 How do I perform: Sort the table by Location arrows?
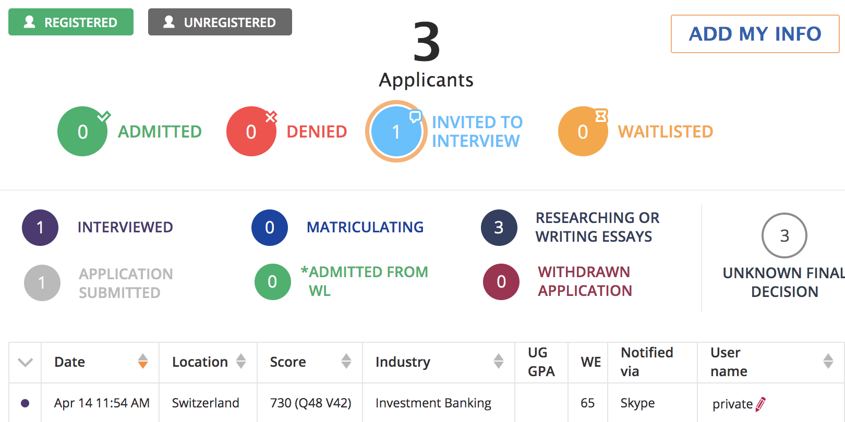240,361
